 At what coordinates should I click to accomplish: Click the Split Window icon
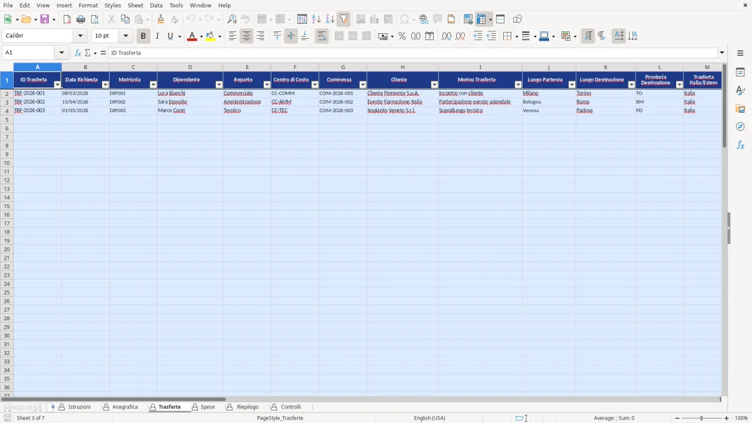(x=500, y=19)
